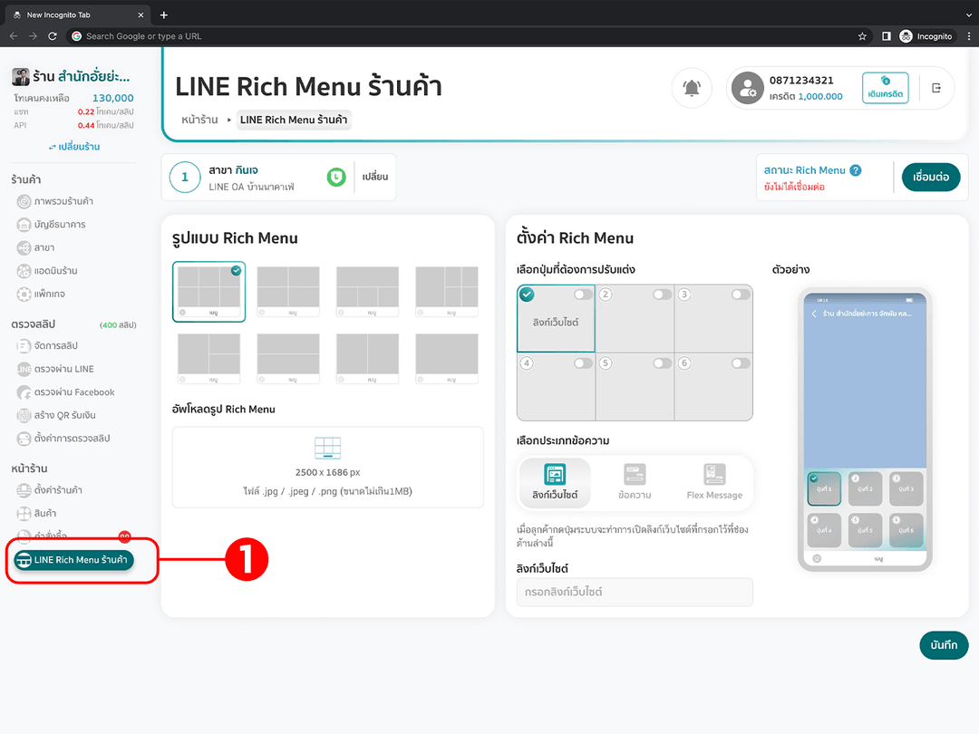Click the user profile avatar icon
Image resolution: width=979 pixels, height=734 pixels.
(x=747, y=88)
